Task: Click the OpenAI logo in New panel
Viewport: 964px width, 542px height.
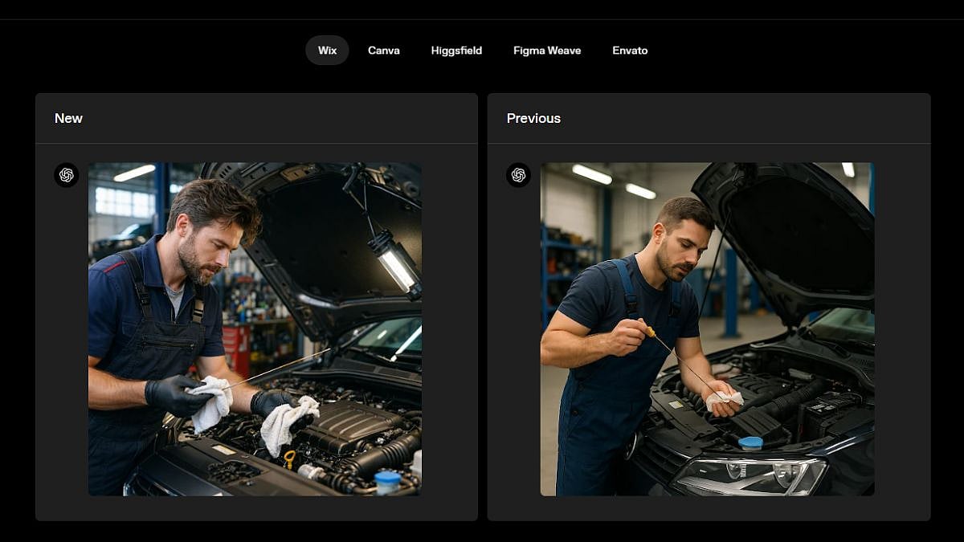Action: (x=67, y=175)
